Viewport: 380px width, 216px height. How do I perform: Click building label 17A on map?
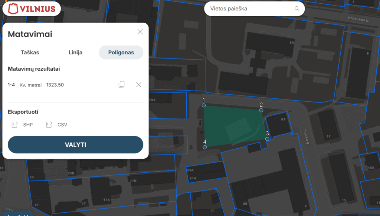click(x=107, y=200)
